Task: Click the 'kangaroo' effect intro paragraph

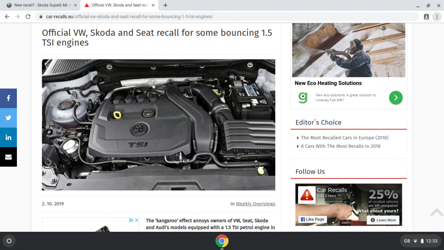Action: [x=210, y=224]
